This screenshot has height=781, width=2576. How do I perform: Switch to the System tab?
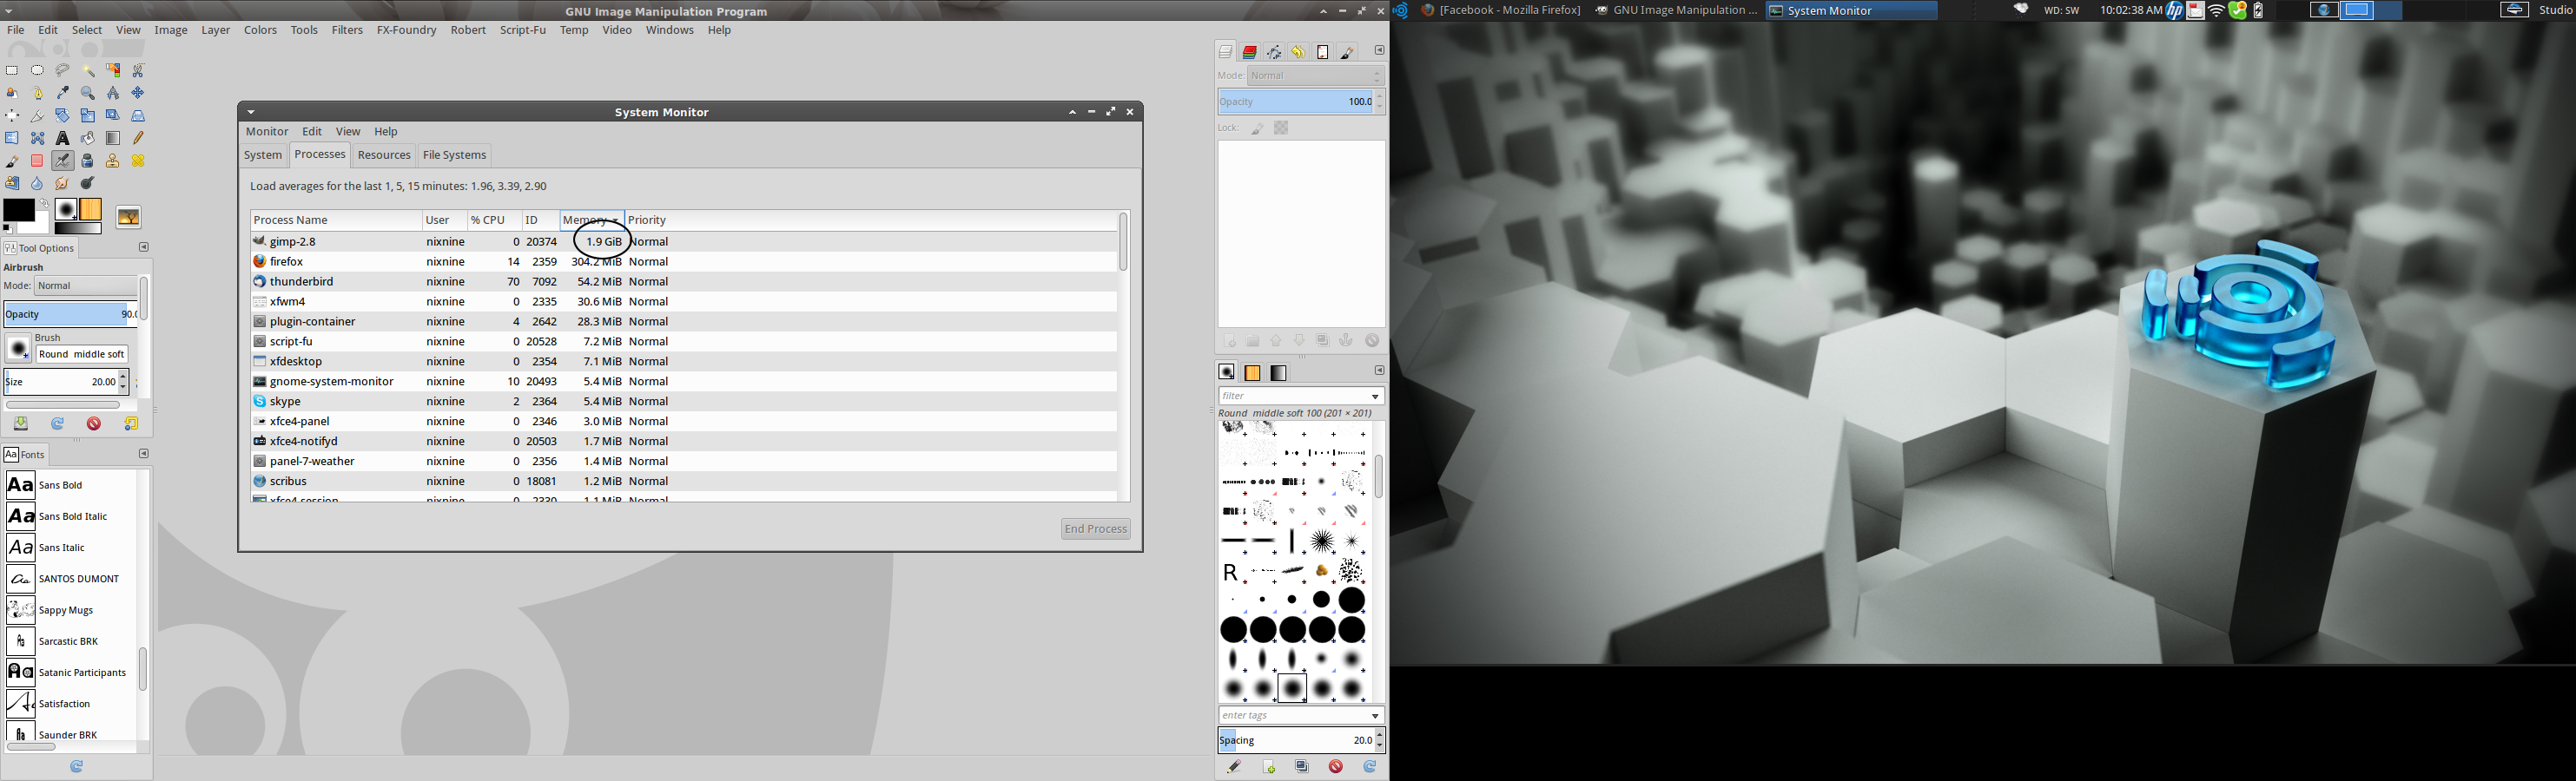pyautogui.click(x=263, y=154)
